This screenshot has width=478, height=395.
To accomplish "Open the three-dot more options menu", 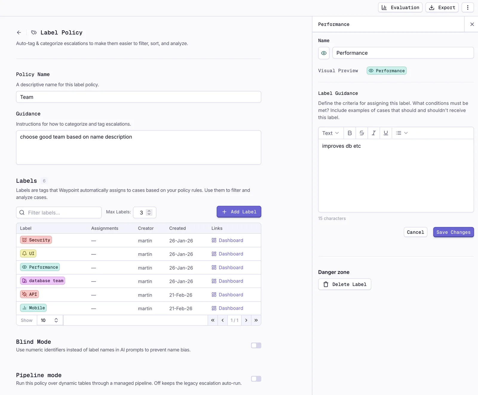I will point(468,7).
